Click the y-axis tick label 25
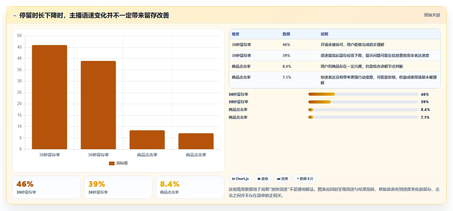 pos(19,93)
